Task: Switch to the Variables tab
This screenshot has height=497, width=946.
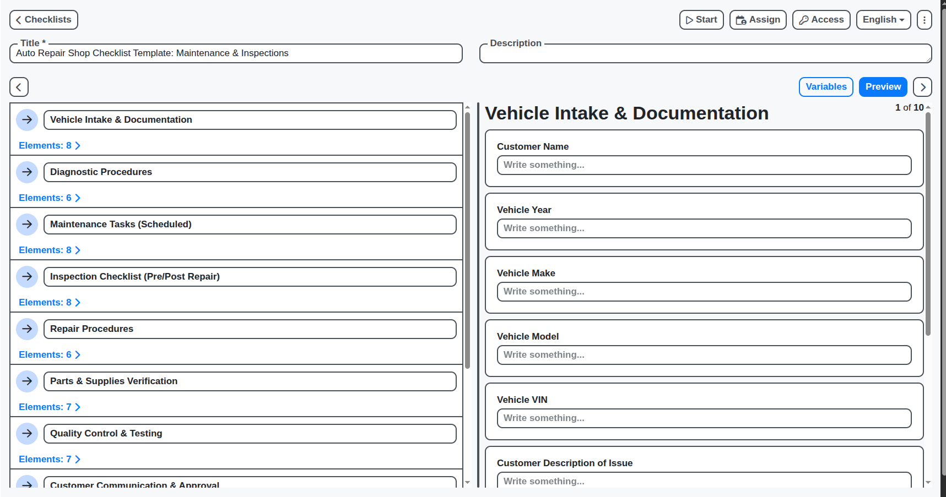Action: point(826,87)
